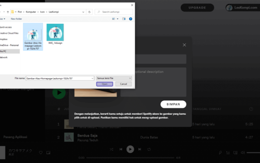Open Dropbox in navigation pane

(x=4, y=39)
